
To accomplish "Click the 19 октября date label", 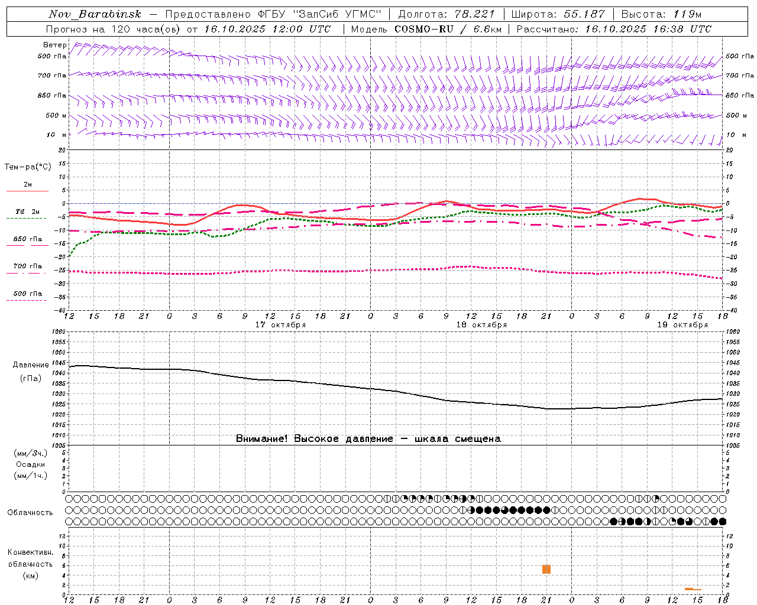I will (682, 325).
